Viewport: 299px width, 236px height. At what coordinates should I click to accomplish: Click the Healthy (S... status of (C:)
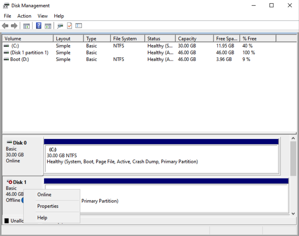tap(160, 46)
